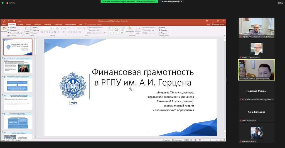Click the zoom slider in the status bar
Viewport: 285px width, 148px height.
click(210, 140)
